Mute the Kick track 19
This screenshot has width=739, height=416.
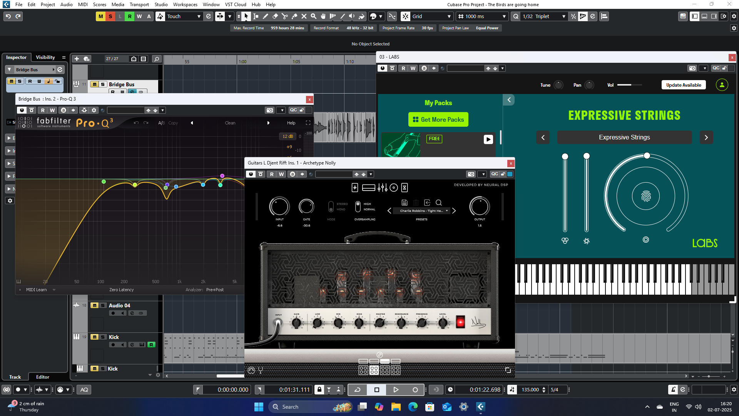(94, 337)
